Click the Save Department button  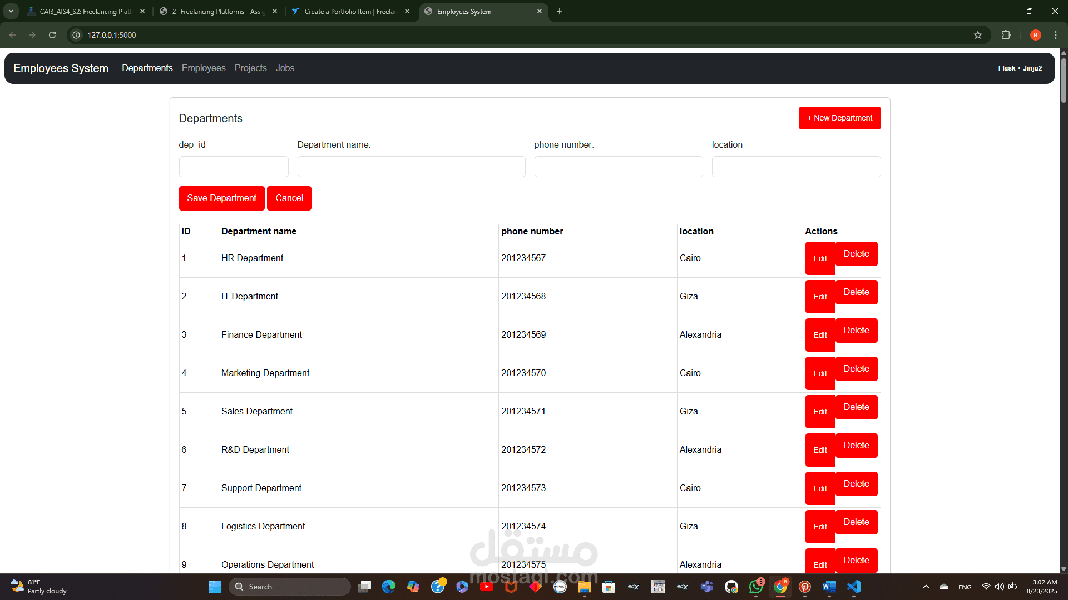click(222, 198)
